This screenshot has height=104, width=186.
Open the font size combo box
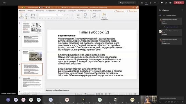[x=60, y=15]
